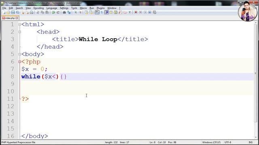Viewport: 259px width, 145px height.
Task: Open the Window menu
Action: pyautogui.click(x=112, y=8)
